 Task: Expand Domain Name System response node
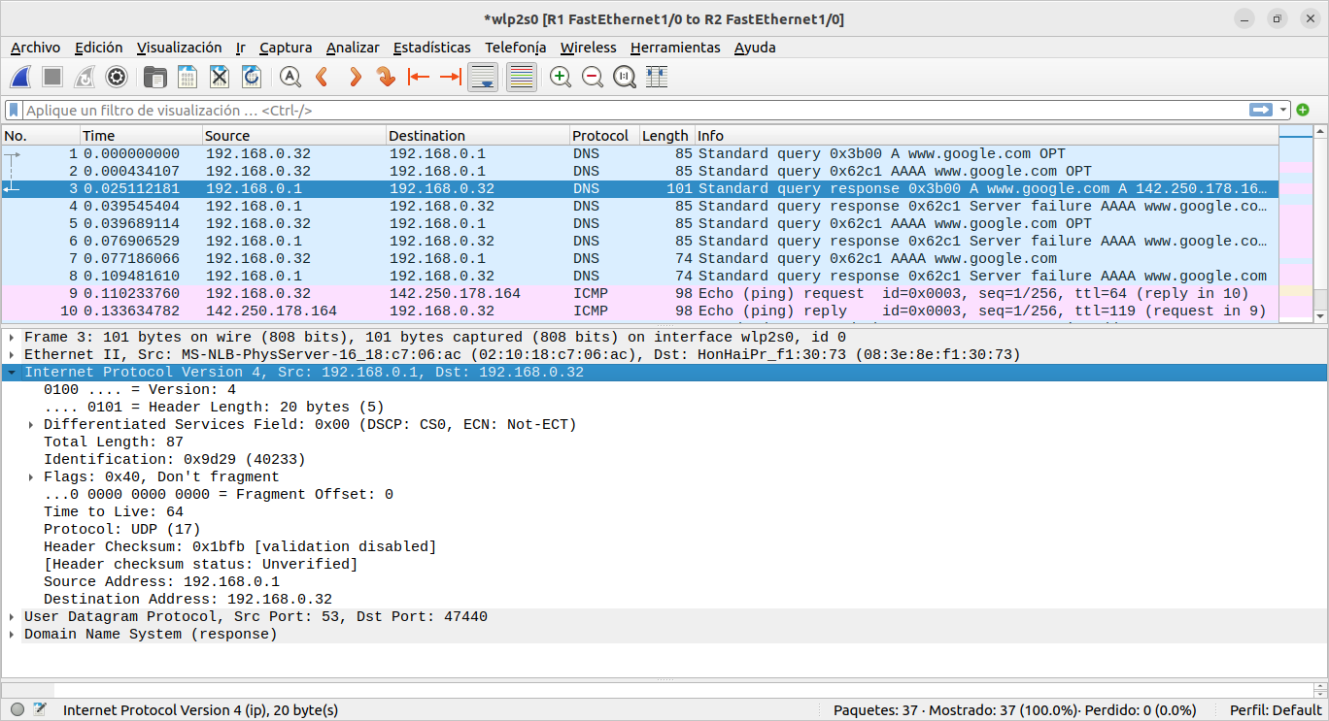point(12,634)
